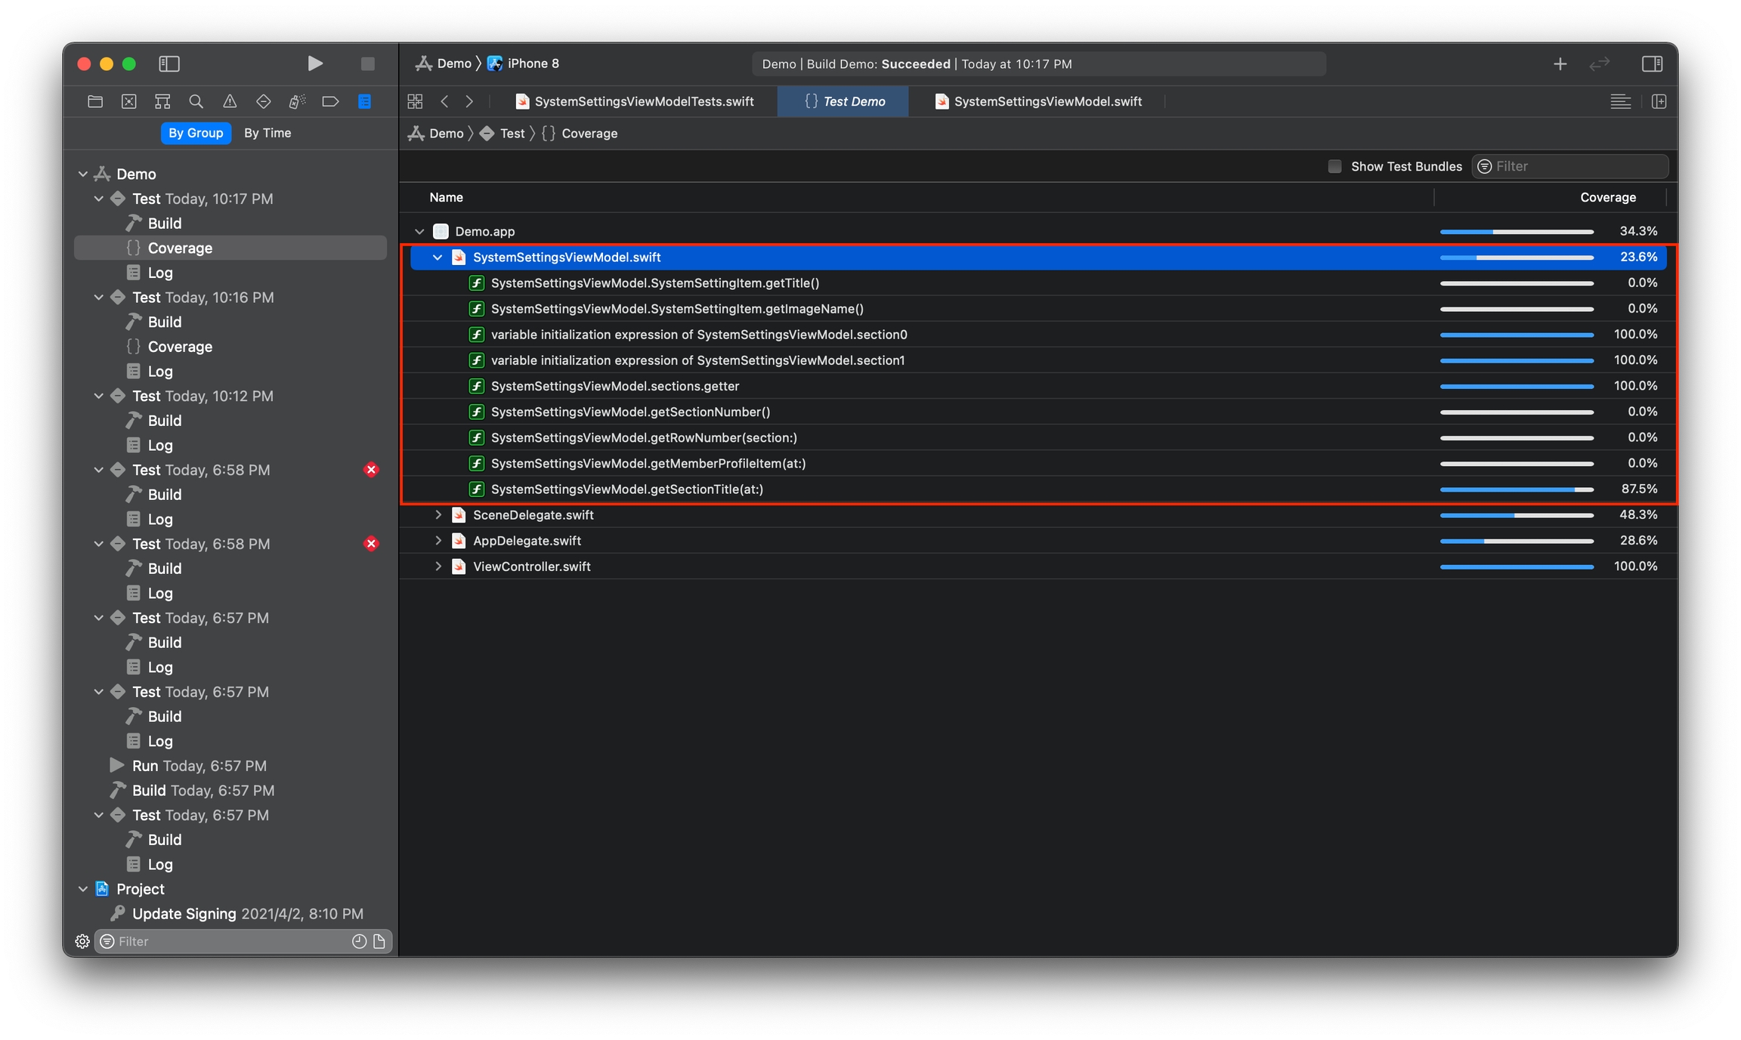Open the Project navigator folder icon
1741x1040 pixels.
(x=95, y=101)
